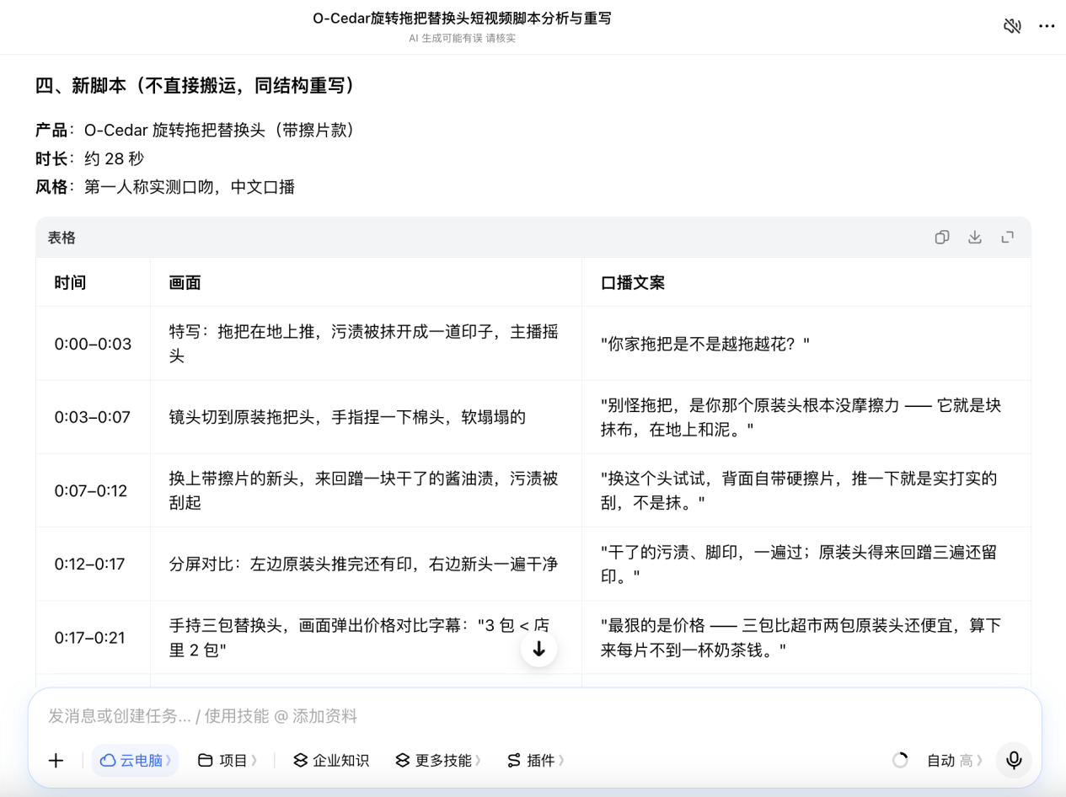Screen dimensions: 1066x797
Task: Copy the table with the copy icon
Action: click(x=942, y=238)
